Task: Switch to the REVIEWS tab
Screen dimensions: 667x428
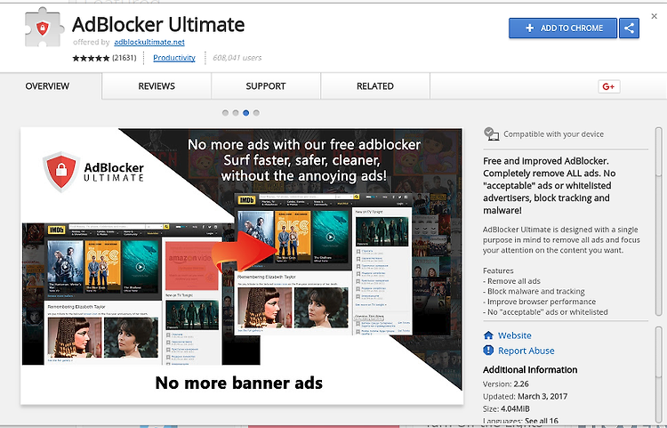Action: (x=157, y=86)
